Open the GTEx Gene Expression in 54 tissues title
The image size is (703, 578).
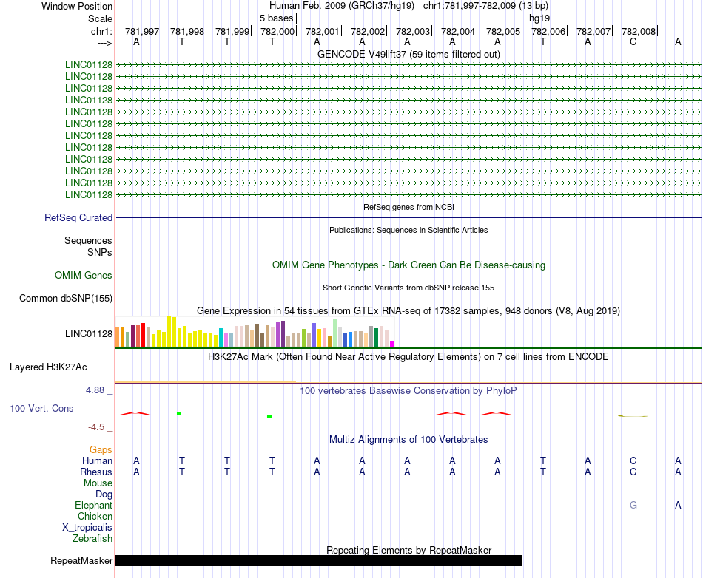tap(408, 310)
